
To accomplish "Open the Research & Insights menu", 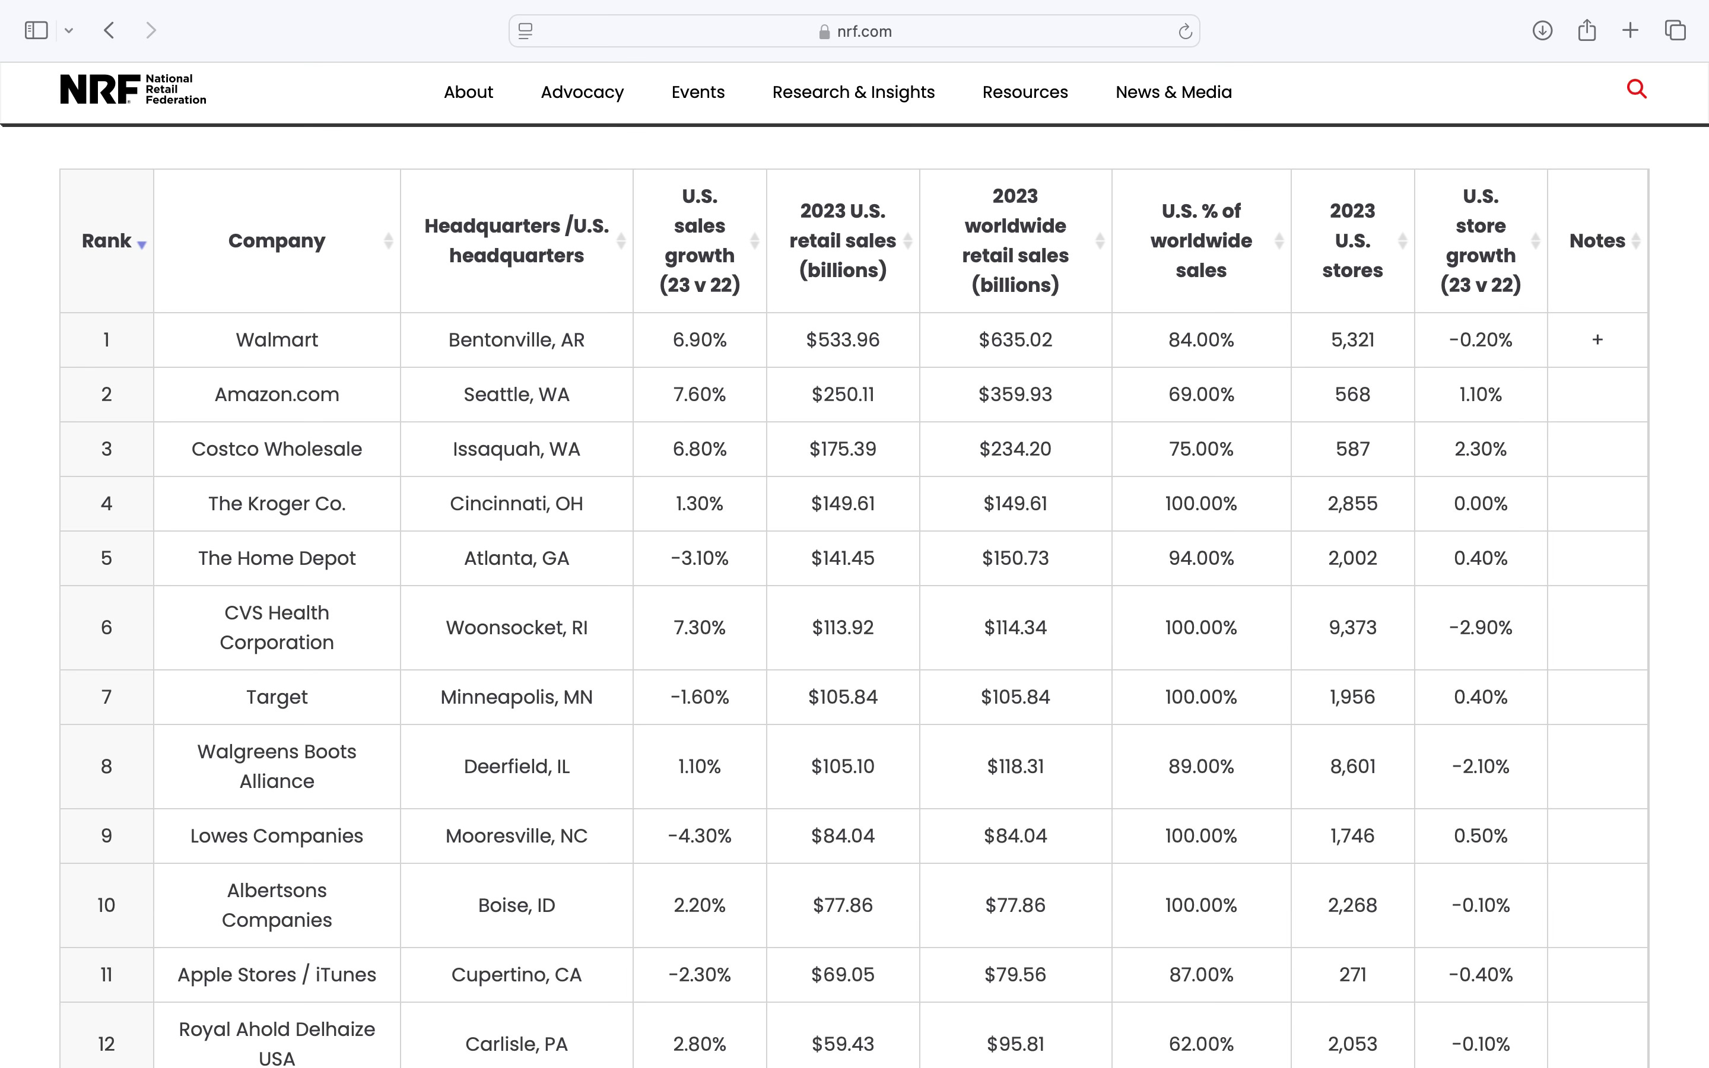I will [853, 92].
